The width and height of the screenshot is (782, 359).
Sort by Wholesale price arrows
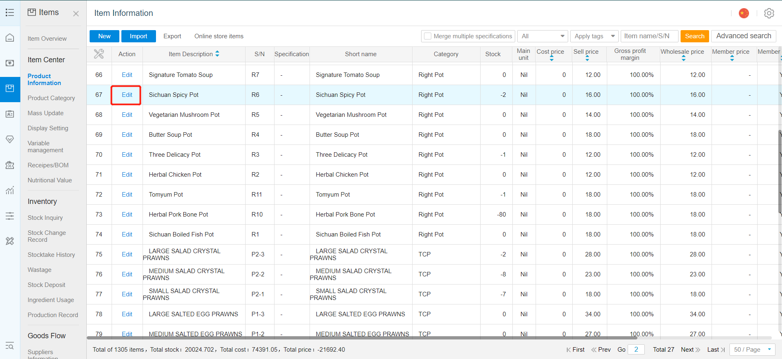(683, 58)
